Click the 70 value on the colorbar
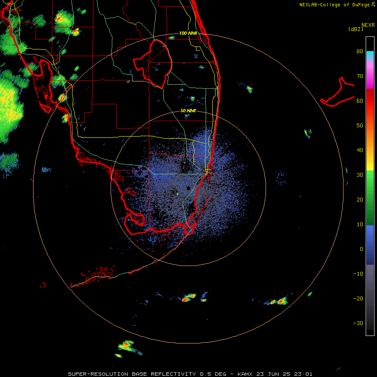 coord(360,76)
